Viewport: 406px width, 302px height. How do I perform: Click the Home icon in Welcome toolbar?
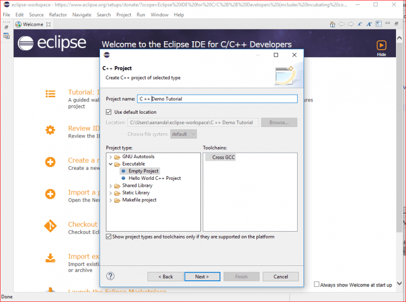coord(332,24)
